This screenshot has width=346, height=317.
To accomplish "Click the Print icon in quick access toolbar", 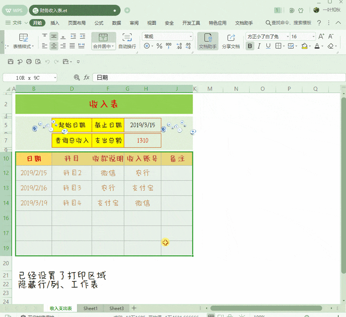I will click(x=29, y=62).
